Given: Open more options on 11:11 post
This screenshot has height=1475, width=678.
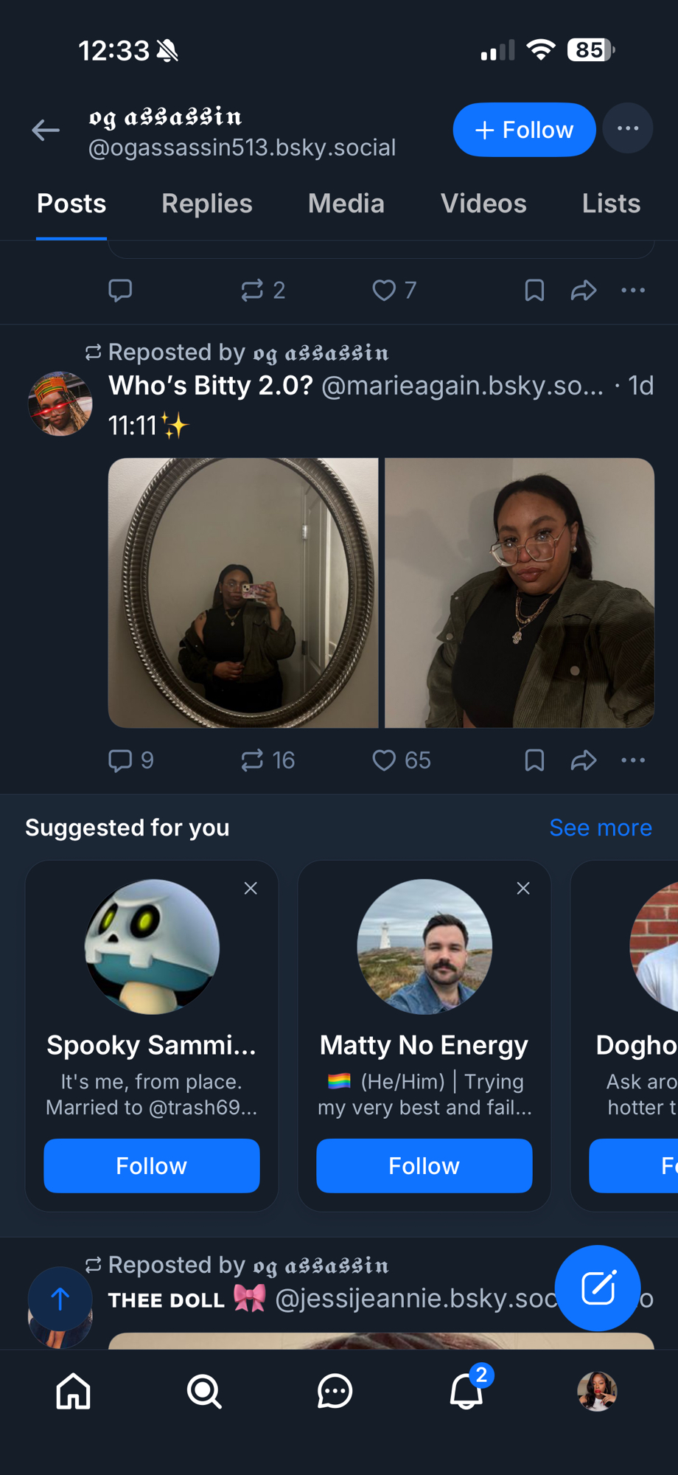Looking at the screenshot, I should pyautogui.click(x=633, y=760).
